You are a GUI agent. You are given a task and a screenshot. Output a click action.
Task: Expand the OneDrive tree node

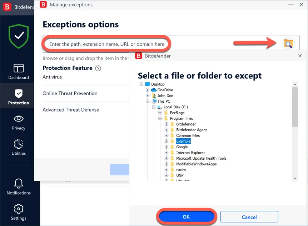click(x=148, y=90)
